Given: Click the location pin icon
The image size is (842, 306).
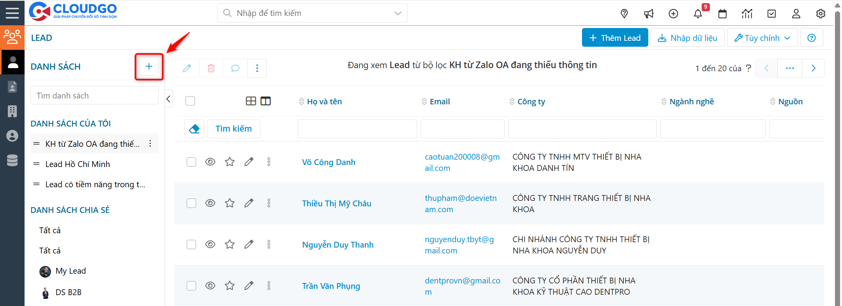Looking at the screenshot, I should [624, 14].
